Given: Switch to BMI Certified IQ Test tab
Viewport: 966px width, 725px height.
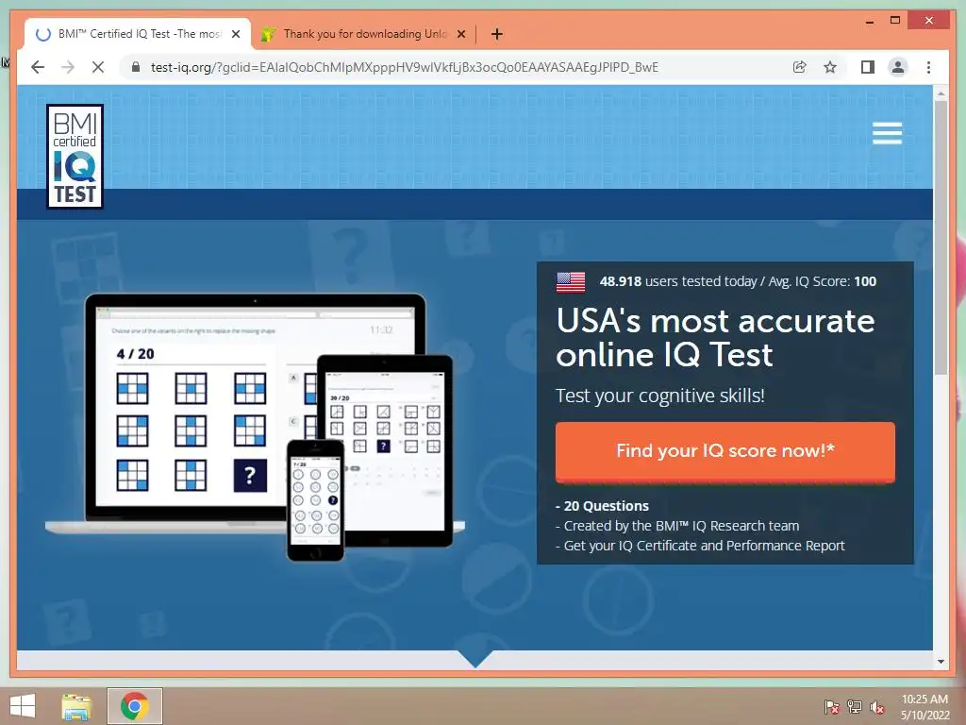Looking at the screenshot, I should [139, 34].
